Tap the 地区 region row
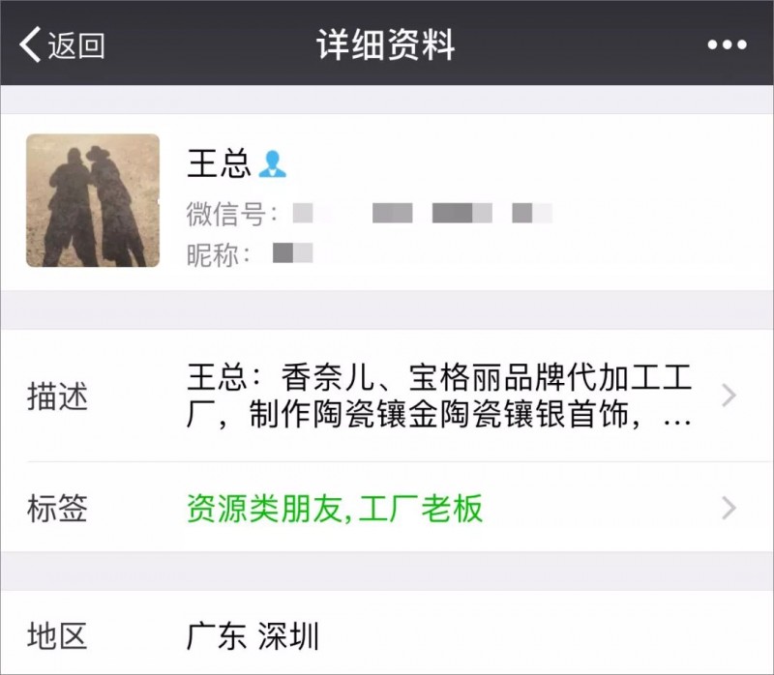Viewport: 774px width, 675px height. coord(387,633)
